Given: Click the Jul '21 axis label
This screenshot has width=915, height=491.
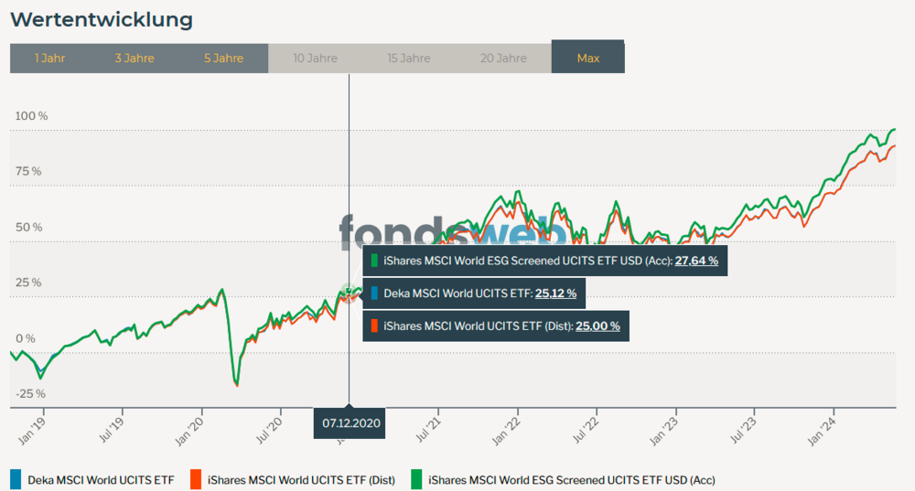Looking at the screenshot, I should pyautogui.click(x=427, y=431).
